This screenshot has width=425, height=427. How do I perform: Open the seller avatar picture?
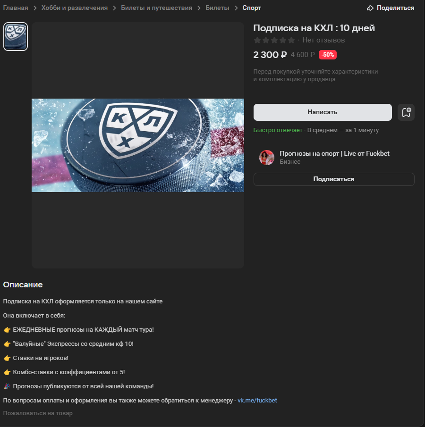(267, 158)
